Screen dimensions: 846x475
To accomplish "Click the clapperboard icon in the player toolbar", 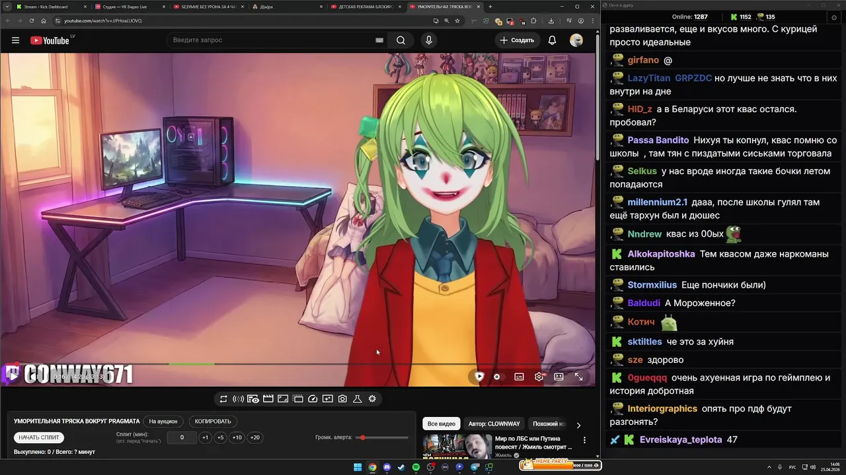I will (x=268, y=399).
